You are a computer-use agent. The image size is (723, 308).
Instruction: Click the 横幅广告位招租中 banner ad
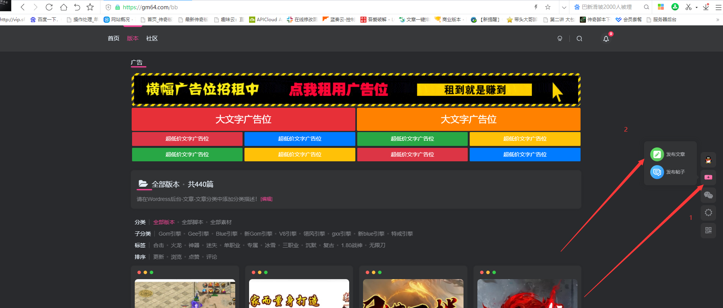click(356, 90)
